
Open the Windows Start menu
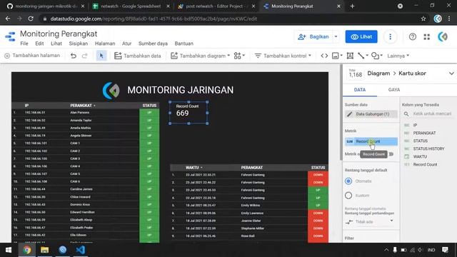[9, 250]
